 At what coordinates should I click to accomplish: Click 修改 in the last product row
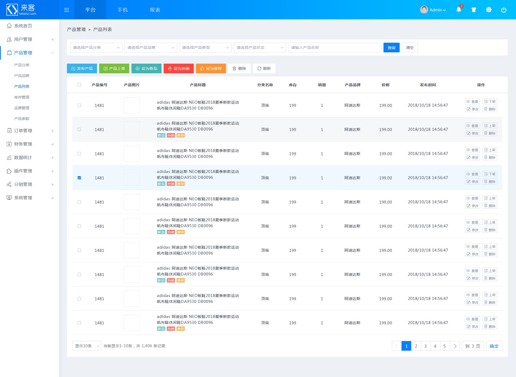[472, 327]
